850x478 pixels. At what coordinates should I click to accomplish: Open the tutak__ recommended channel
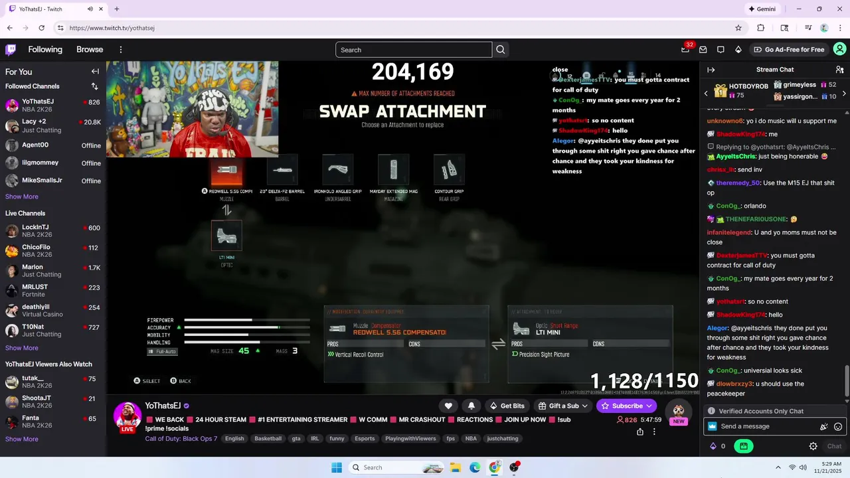[53, 382]
